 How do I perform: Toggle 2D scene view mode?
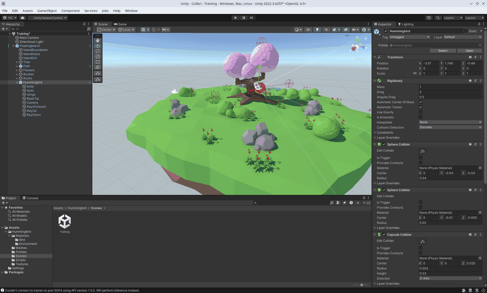(x=308, y=30)
